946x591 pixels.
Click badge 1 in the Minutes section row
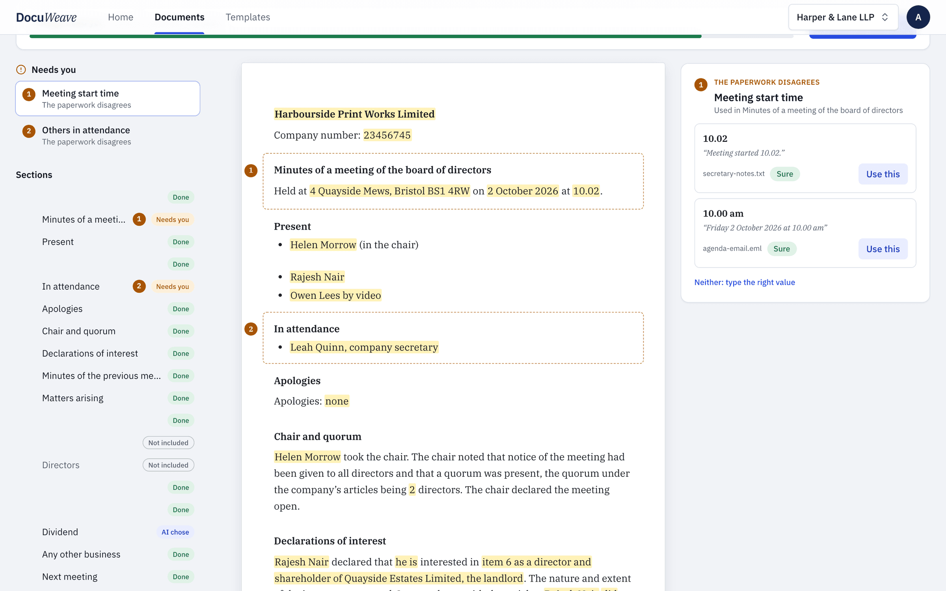pyautogui.click(x=139, y=219)
